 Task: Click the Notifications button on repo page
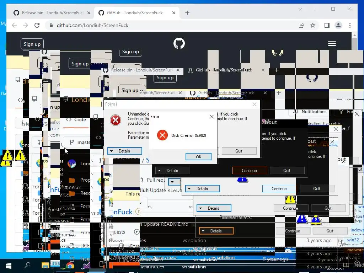click(x=310, y=112)
